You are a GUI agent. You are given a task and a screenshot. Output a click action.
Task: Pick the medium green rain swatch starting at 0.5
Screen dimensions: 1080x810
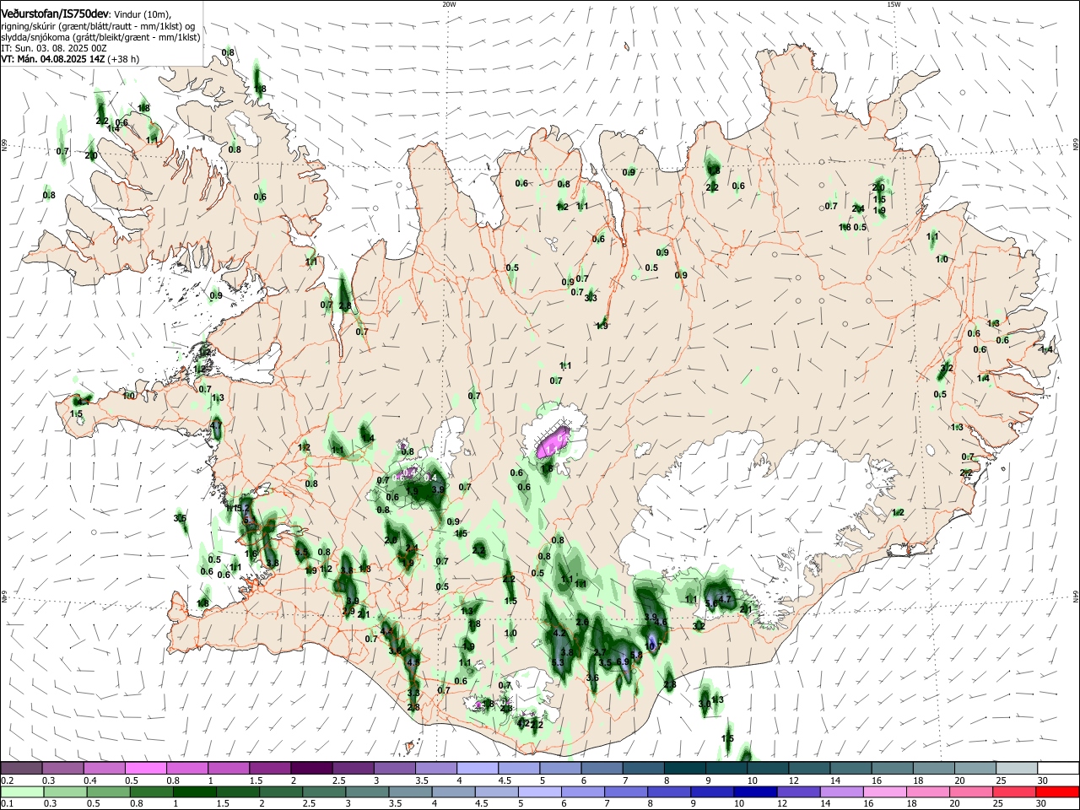[109, 791]
